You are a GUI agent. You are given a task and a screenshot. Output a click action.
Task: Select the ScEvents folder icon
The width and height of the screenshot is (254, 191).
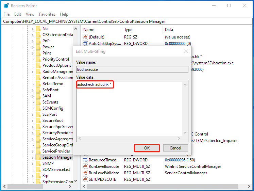pyautogui.click(x=38, y=102)
